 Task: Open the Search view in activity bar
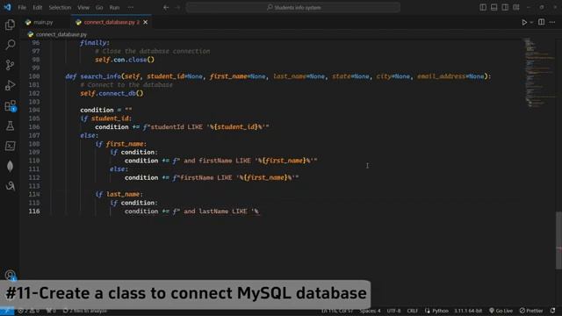pos(10,45)
